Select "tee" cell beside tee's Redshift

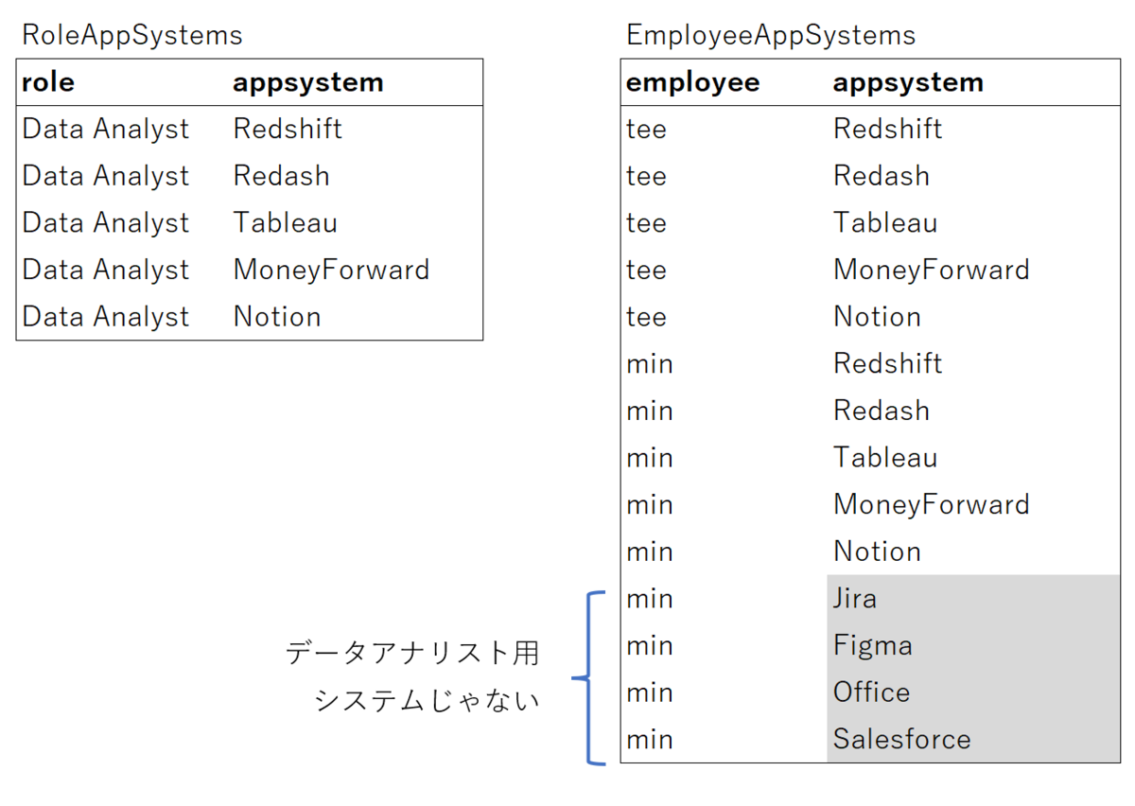tap(646, 129)
